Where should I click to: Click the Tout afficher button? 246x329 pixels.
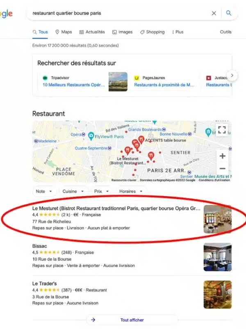click(132, 320)
